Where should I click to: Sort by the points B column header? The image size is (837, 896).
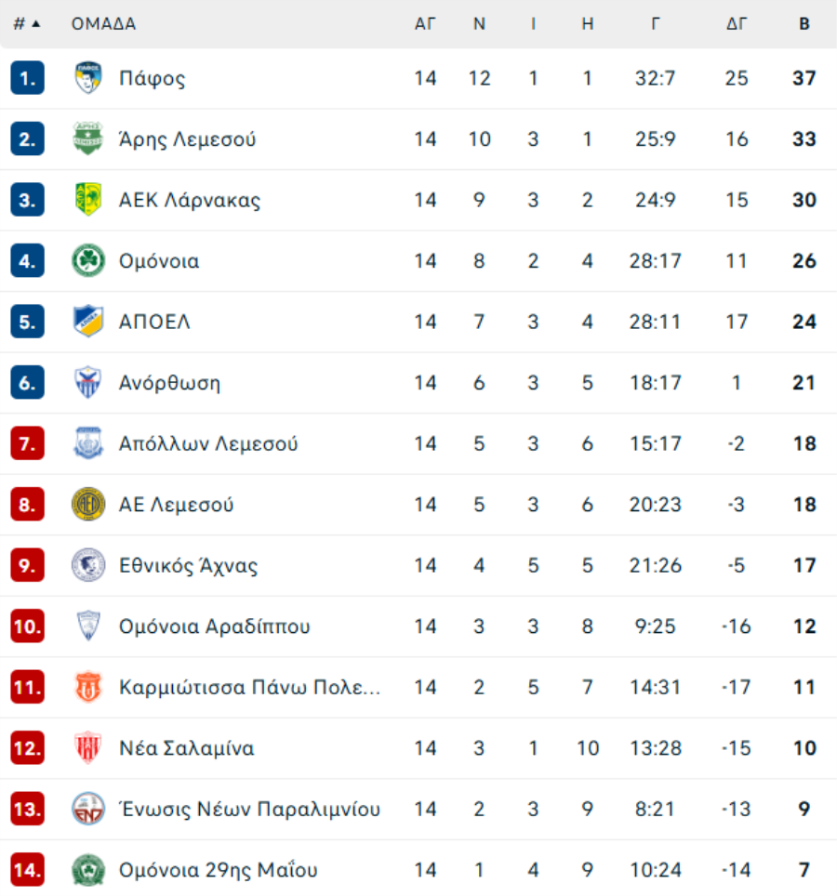pyautogui.click(x=804, y=24)
